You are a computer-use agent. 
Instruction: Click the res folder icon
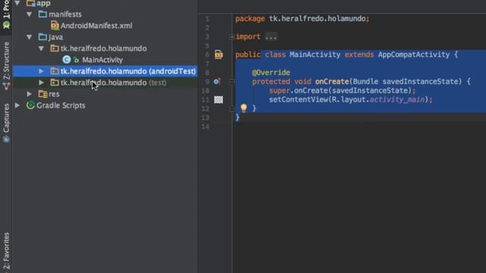pos(43,94)
